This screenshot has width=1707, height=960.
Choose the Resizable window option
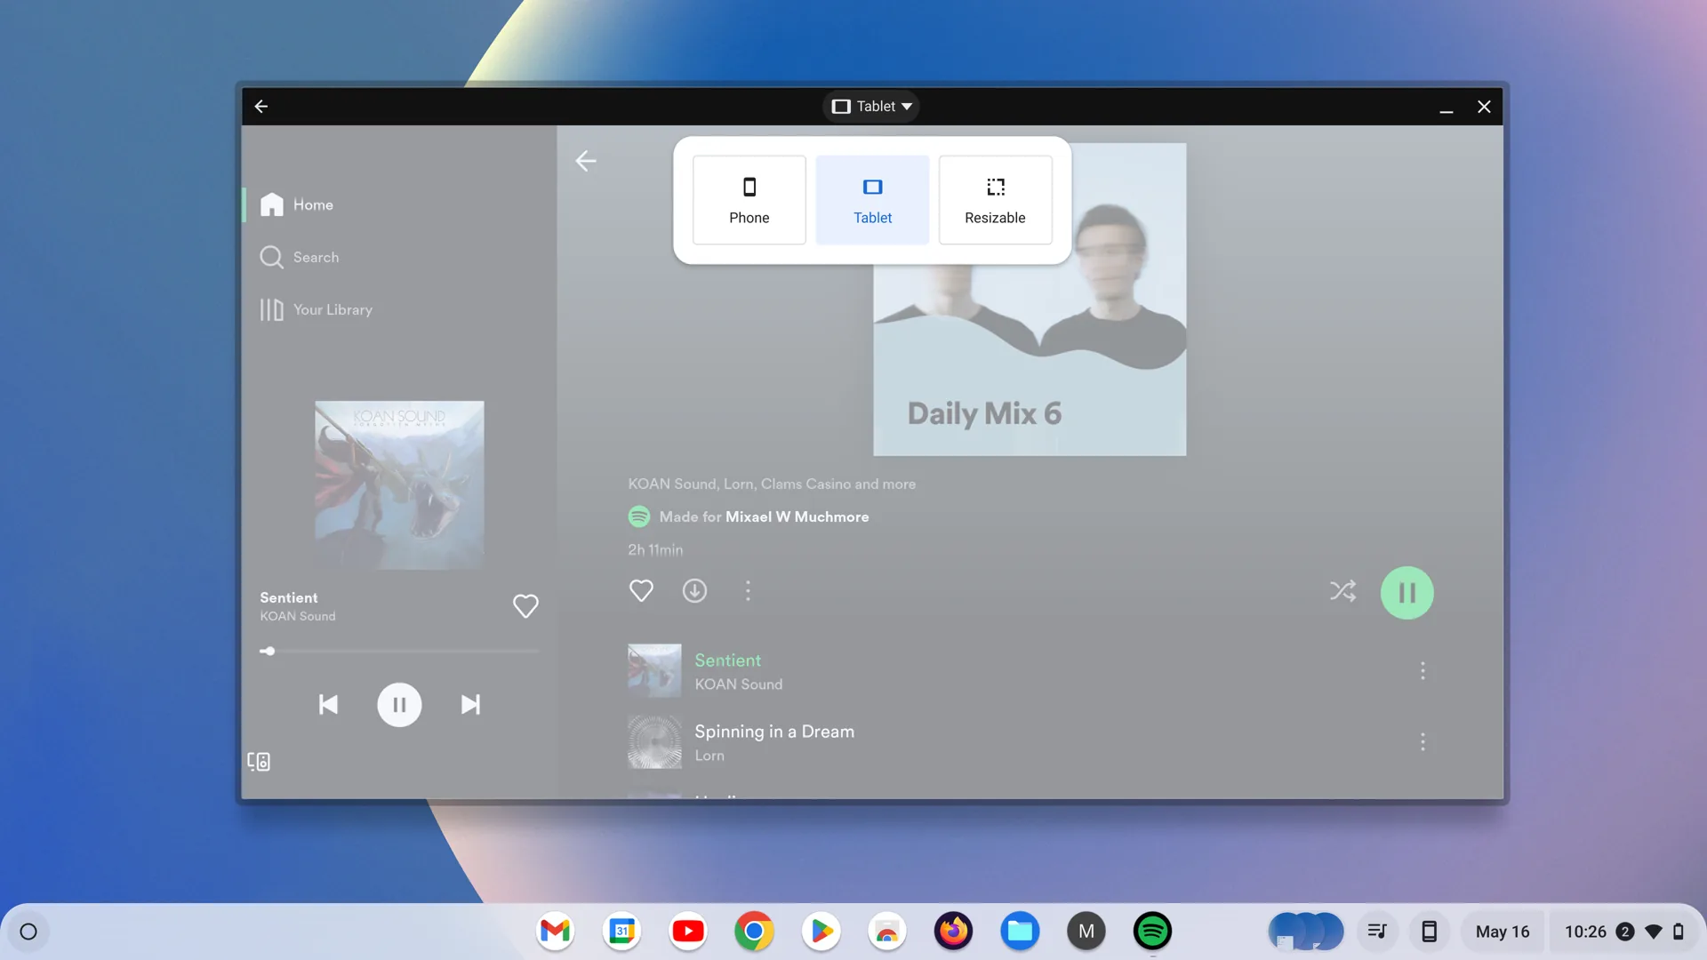pos(995,200)
